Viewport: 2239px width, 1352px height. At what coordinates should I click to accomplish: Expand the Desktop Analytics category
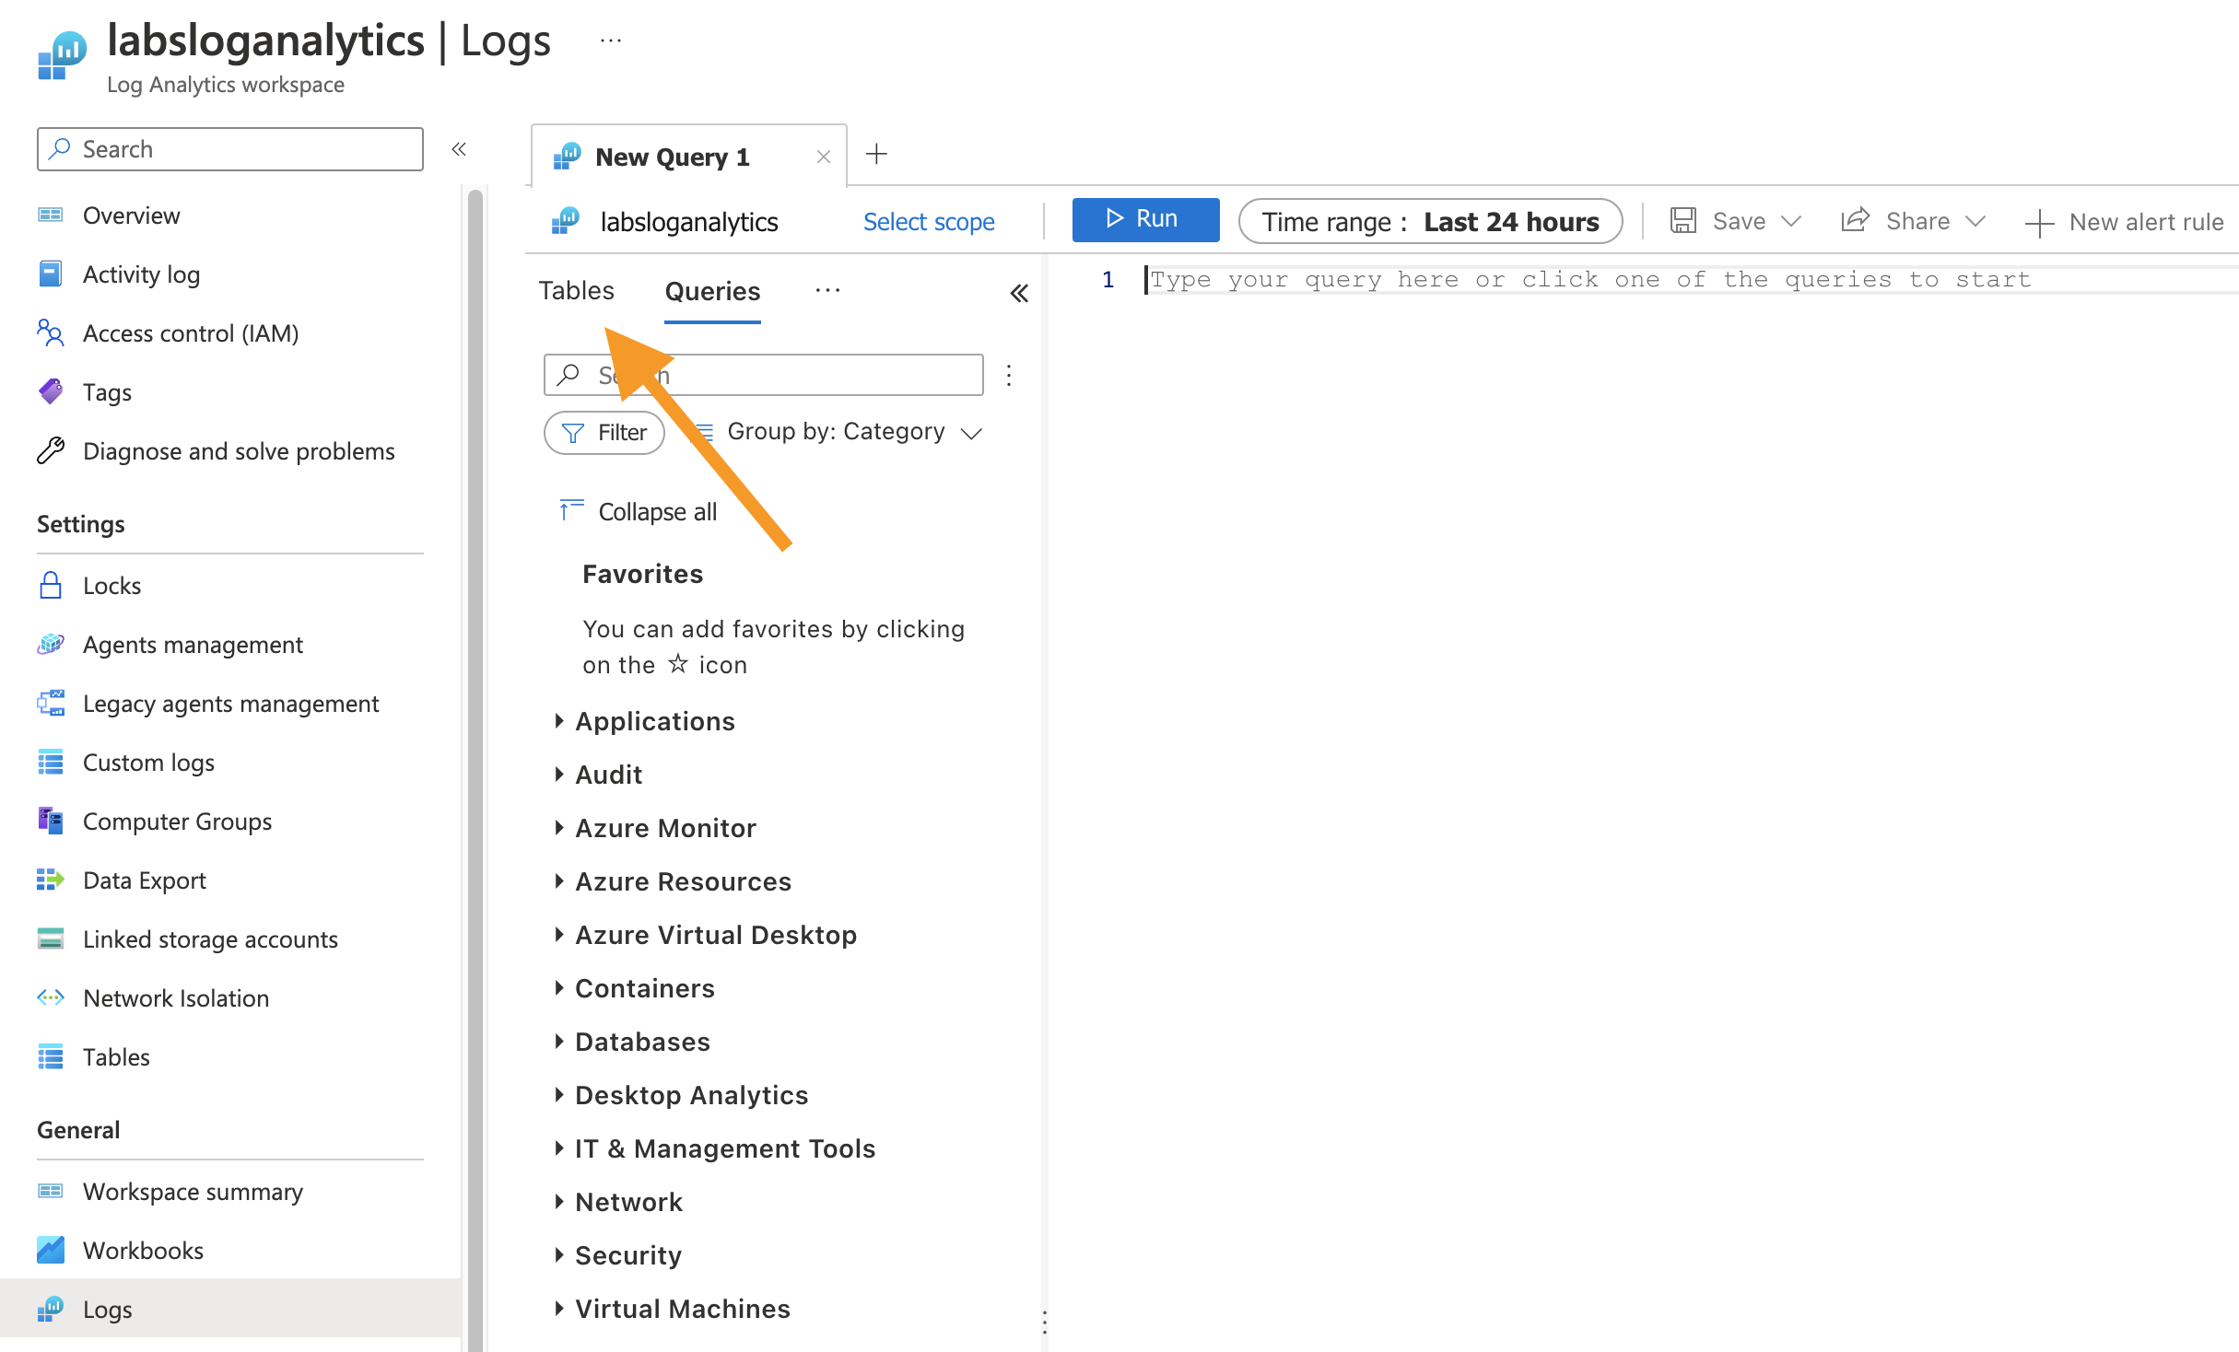pyautogui.click(x=559, y=1095)
